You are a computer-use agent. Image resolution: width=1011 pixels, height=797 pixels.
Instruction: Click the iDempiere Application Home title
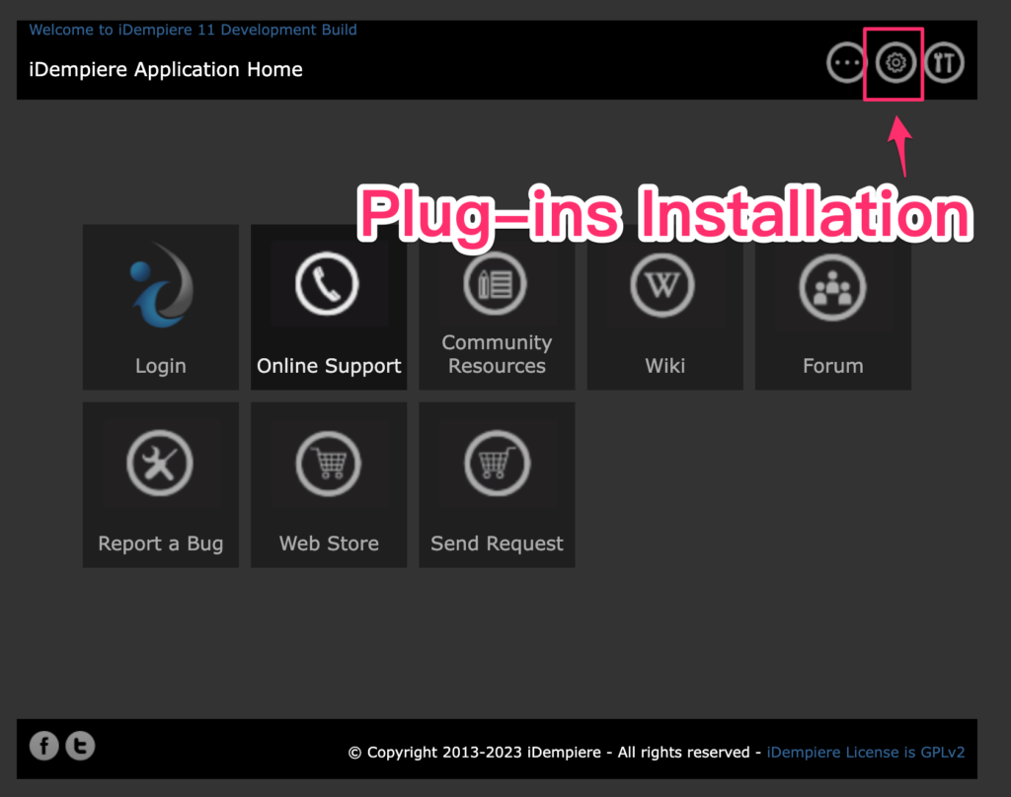pos(166,69)
